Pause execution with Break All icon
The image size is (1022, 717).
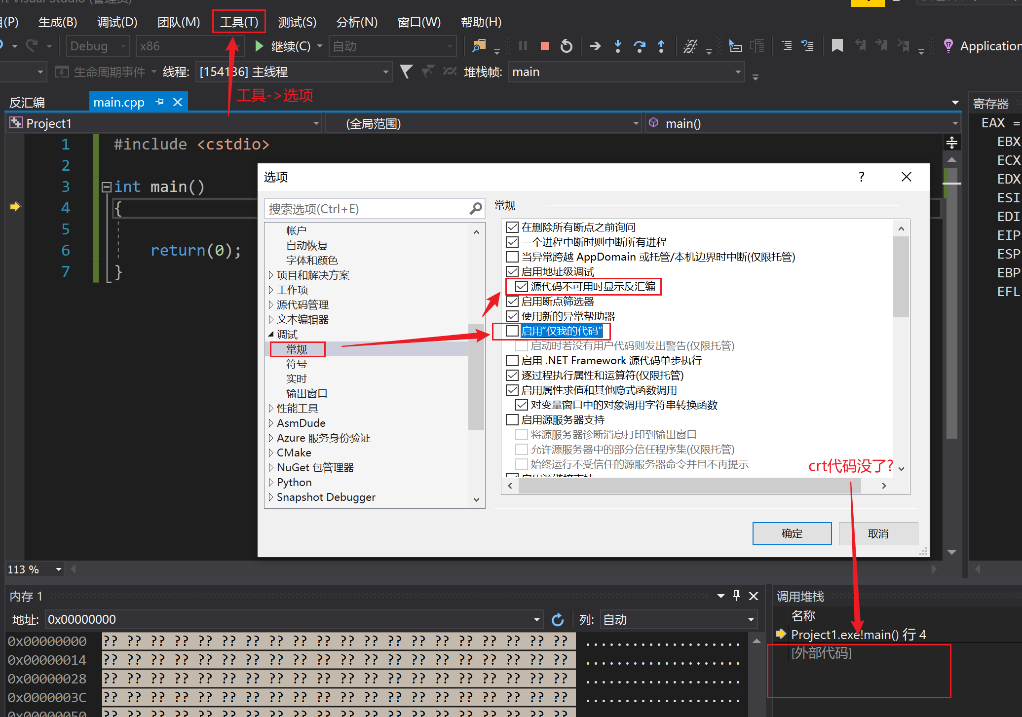coord(523,46)
